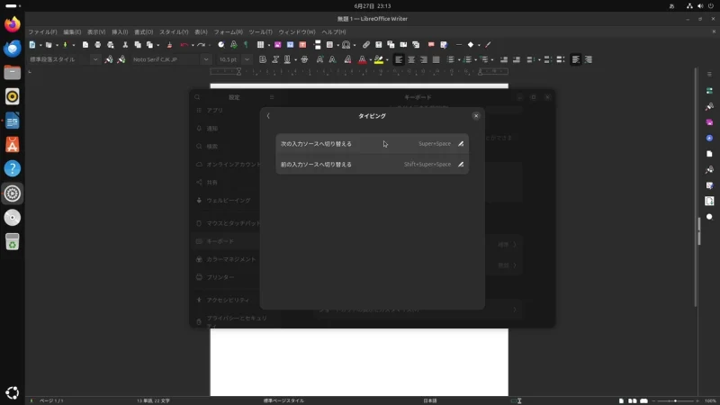Click the Insert Hyperlink icon
This screenshot has width=720, height=405.
pos(366,44)
